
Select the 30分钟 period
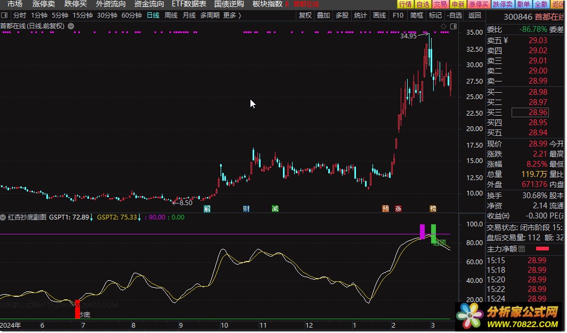(x=107, y=15)
